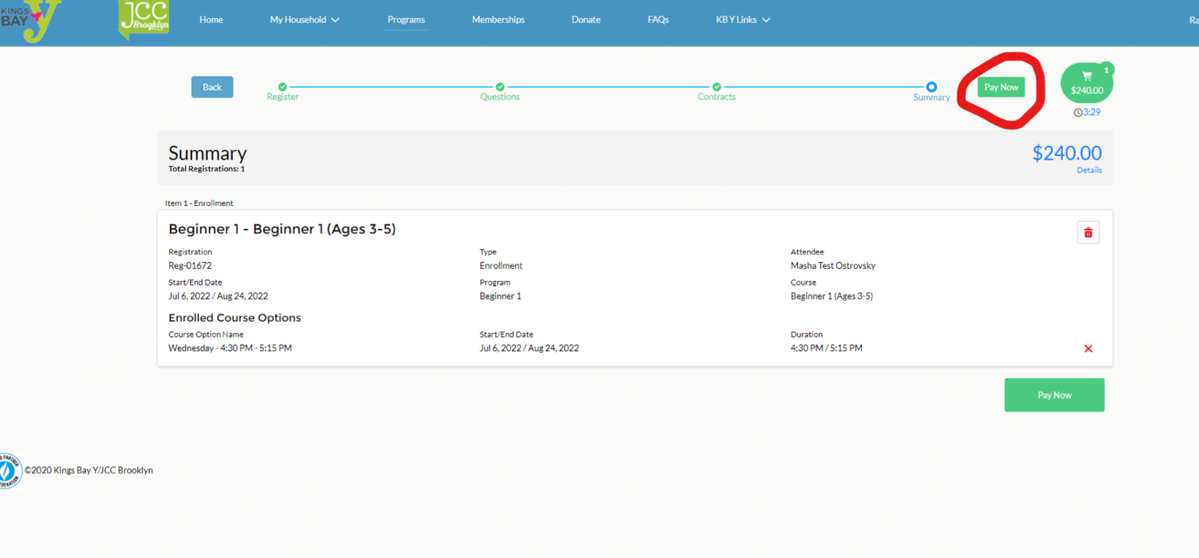Open the Details link under total

(x=1089, y=171)
